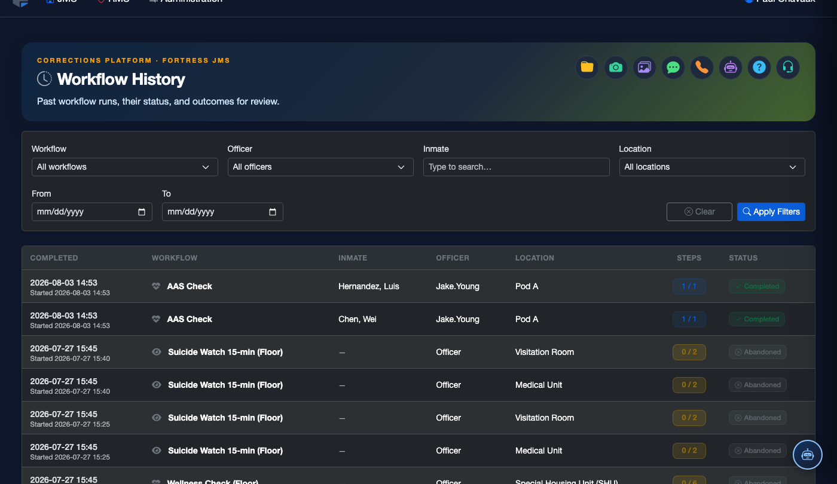Click the orange phone icon
Screen dimensions: 837x484
point(702,67)
